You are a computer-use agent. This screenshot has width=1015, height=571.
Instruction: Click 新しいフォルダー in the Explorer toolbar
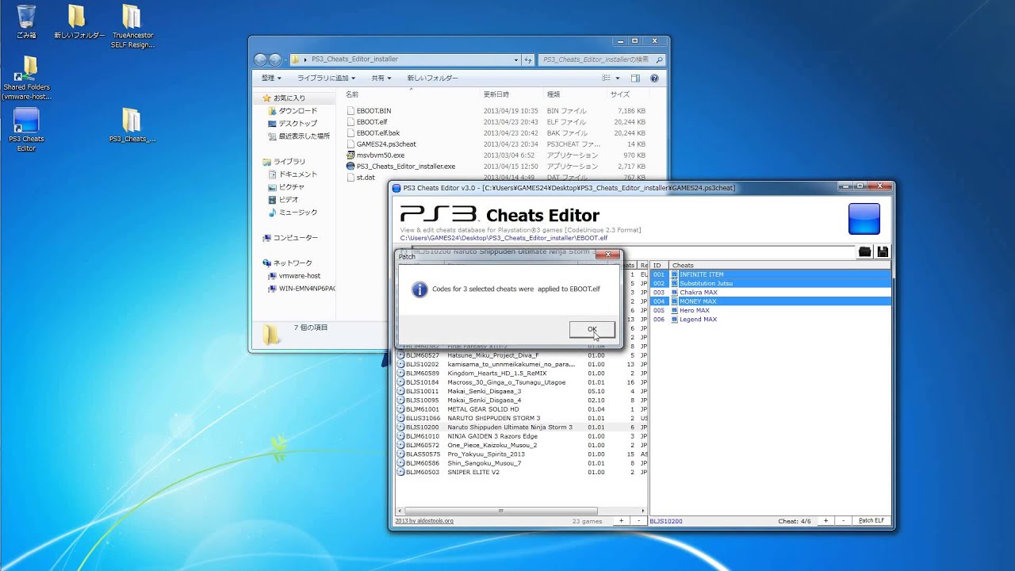pos(432,79)
